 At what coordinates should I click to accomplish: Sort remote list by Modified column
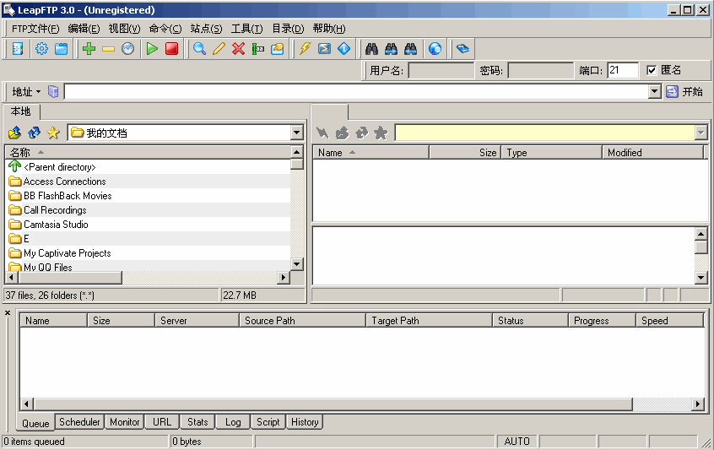tap(652, 153)
